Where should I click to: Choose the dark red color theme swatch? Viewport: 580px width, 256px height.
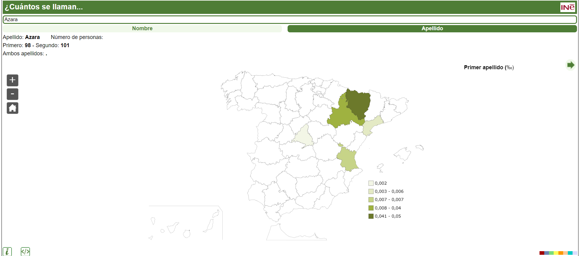pos(542,253)
